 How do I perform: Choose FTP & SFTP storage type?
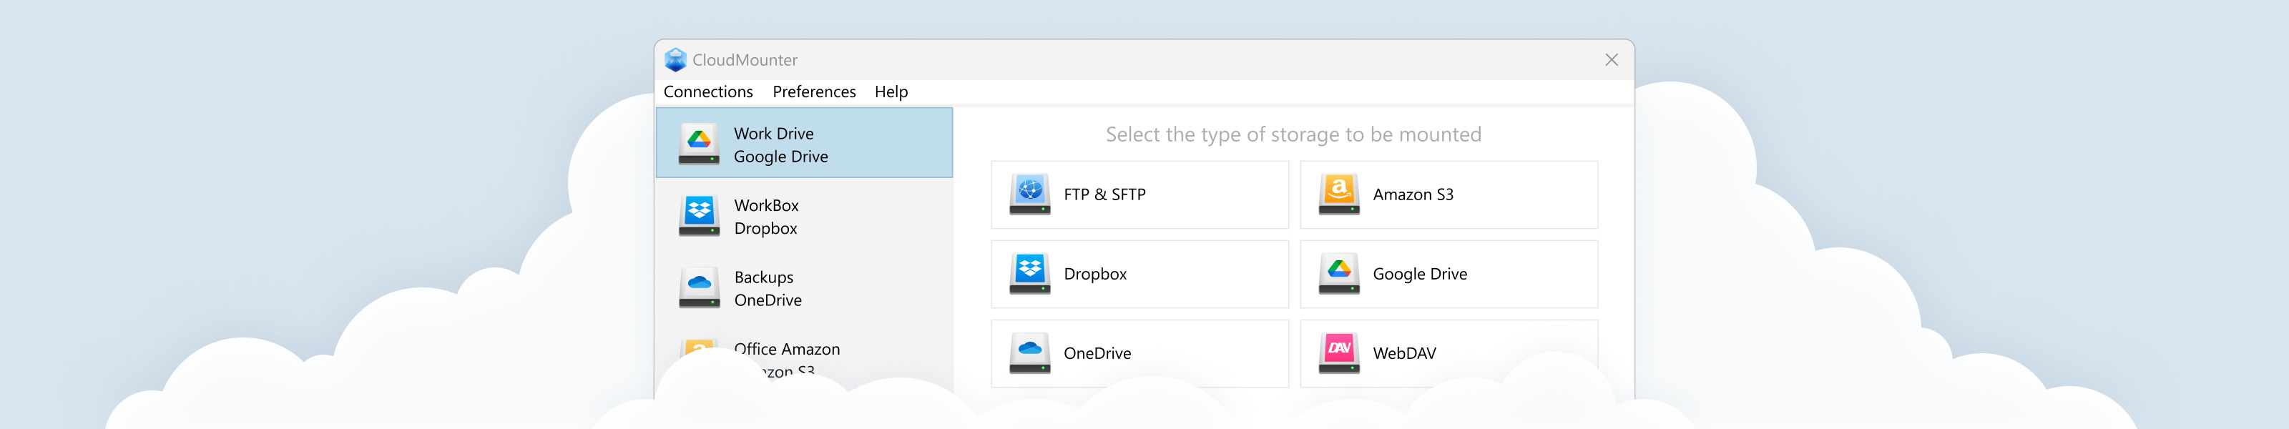pyautogui.click(x=1139, y=194)
